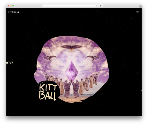Close window with red traffic light
The height and width of the screenshot is (125, 148).
(x=9, y=6)
